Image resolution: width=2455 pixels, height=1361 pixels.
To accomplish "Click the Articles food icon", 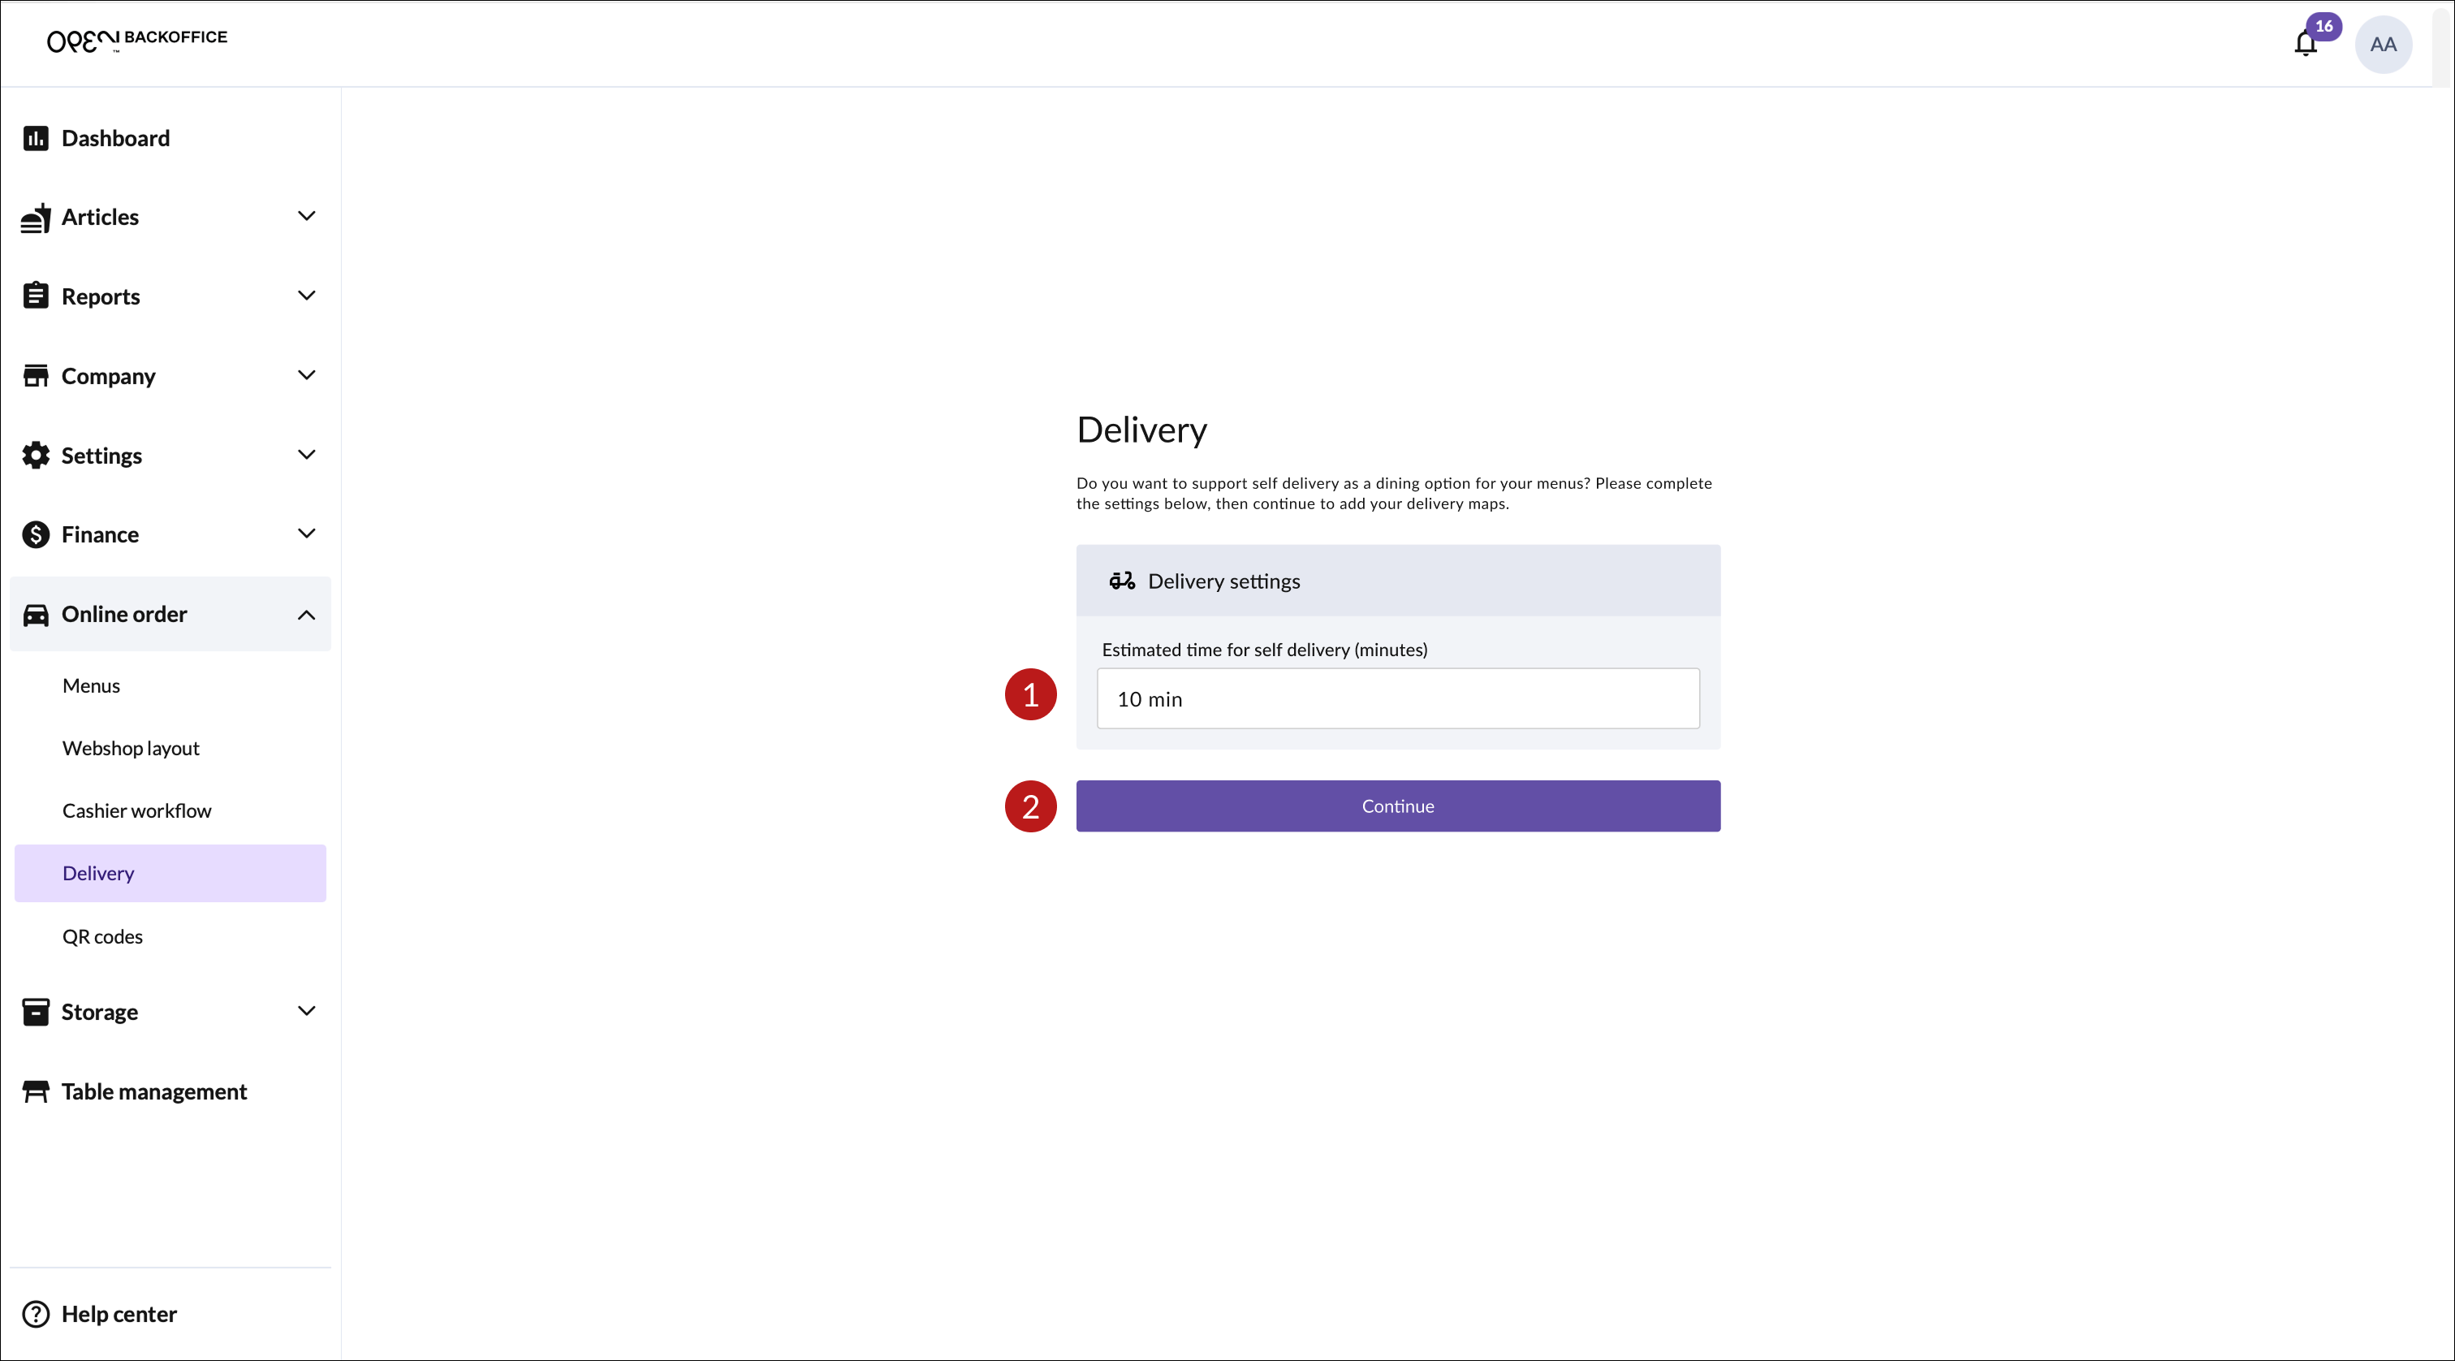I will click(35, 218).
